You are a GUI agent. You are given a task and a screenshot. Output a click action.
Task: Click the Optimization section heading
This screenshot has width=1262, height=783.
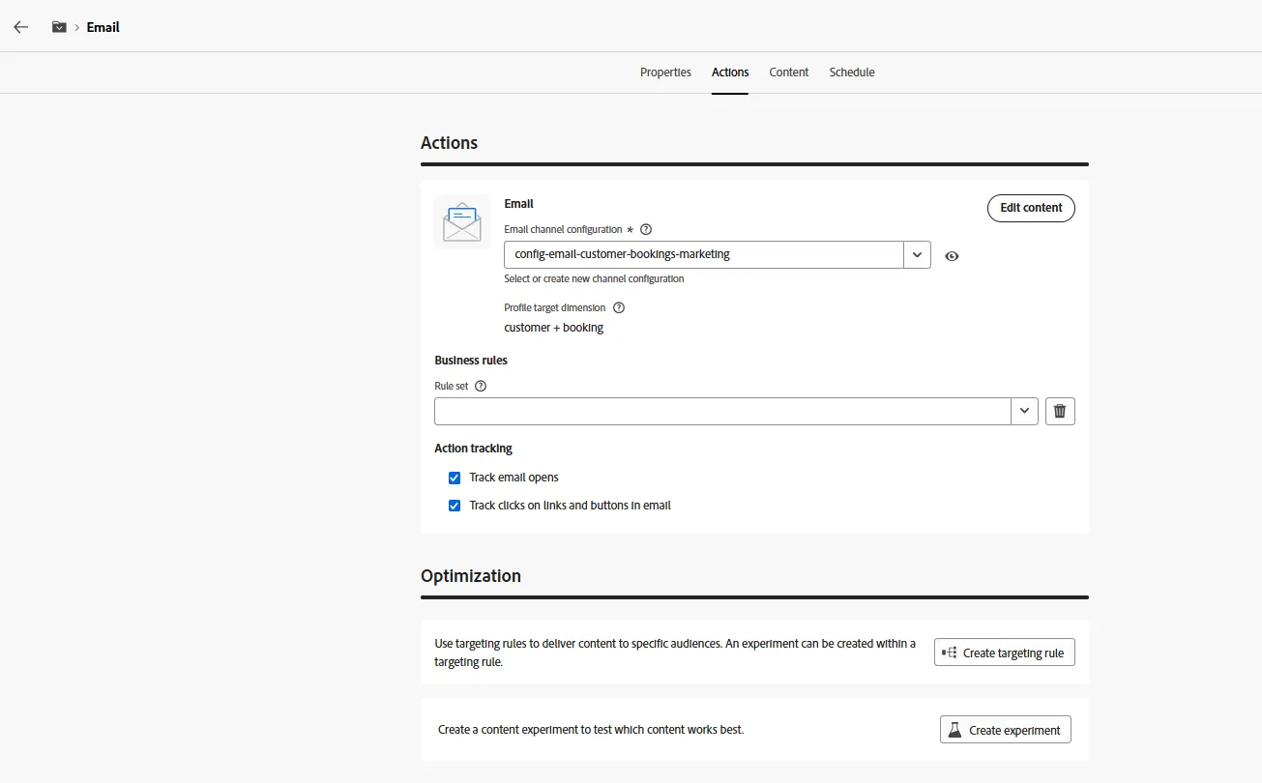[x=471, y=576]
